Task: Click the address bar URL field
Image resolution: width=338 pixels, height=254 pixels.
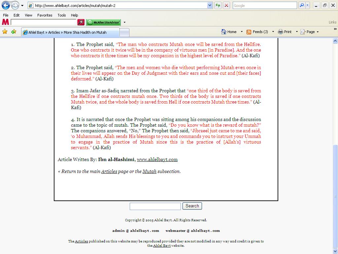Action: point(118,6)
